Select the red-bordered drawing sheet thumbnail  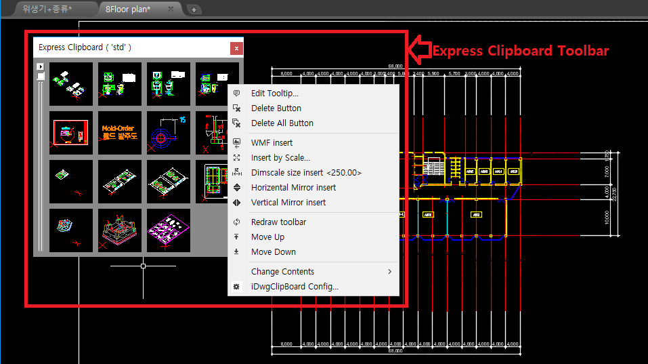71,133
